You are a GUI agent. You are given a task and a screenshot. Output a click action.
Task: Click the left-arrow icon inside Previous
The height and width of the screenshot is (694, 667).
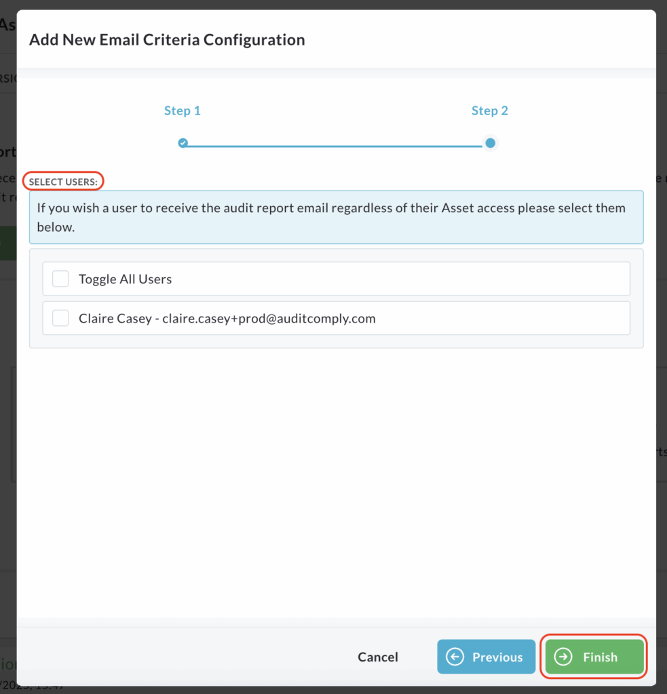pos(455,656)
